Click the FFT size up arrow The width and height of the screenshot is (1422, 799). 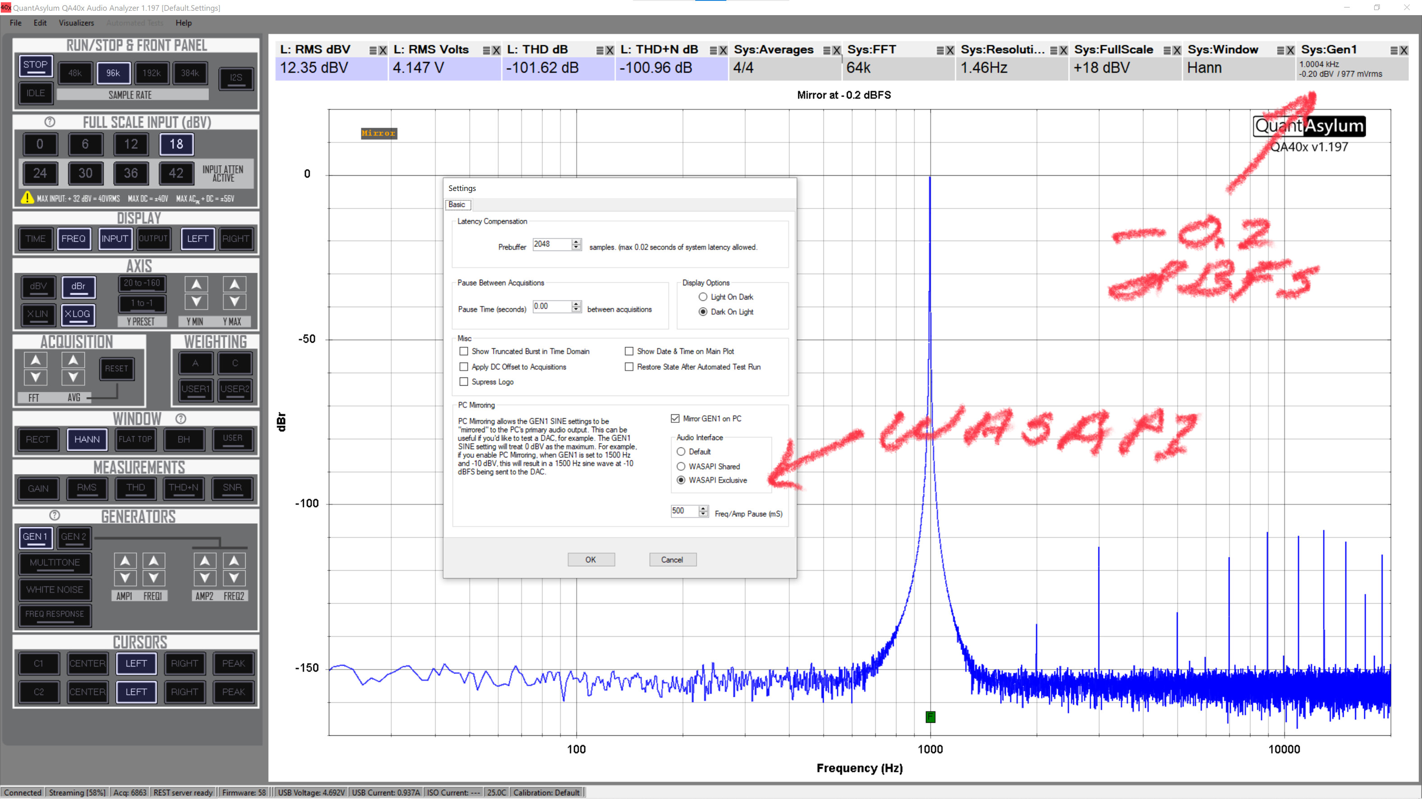[35, 360]
